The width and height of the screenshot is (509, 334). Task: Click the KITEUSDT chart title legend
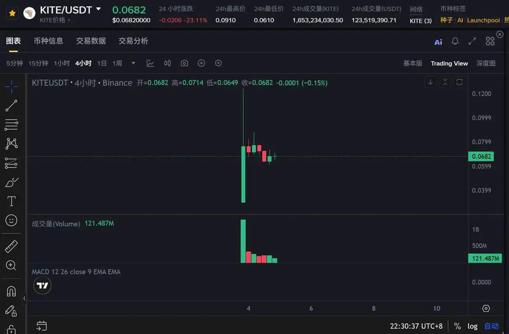[82, 83]
